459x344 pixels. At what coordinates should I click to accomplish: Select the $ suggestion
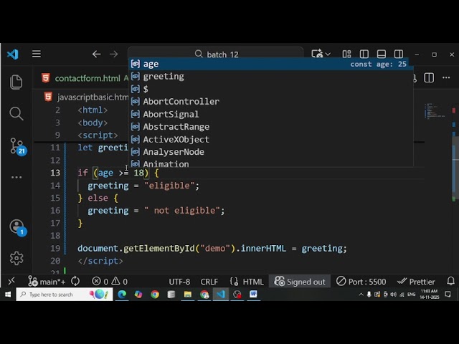(x=271, y=89)
